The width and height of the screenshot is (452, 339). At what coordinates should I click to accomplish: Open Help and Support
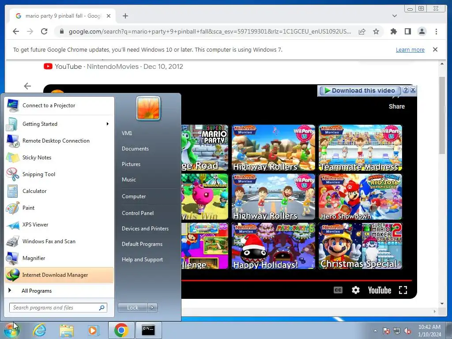click(x=142, y=260)
